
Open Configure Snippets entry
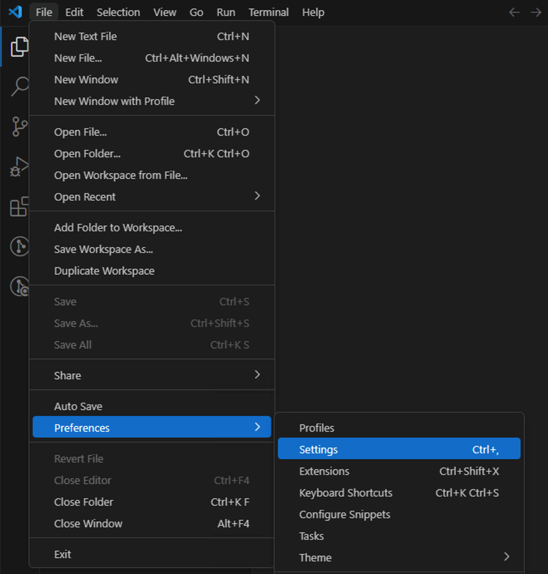399,515
